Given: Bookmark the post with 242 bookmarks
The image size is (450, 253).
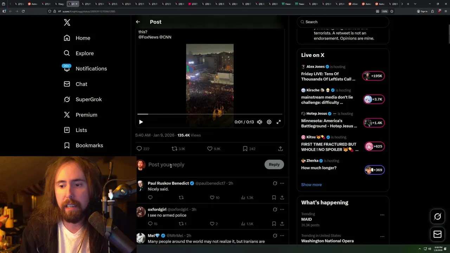Looking at the screenshot, I should coord(249,149).
